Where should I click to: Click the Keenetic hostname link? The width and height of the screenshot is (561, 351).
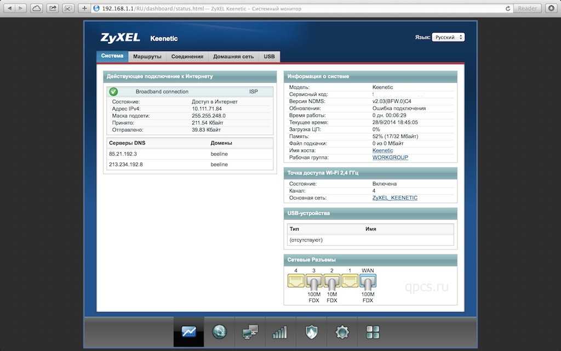click(382, 150)
